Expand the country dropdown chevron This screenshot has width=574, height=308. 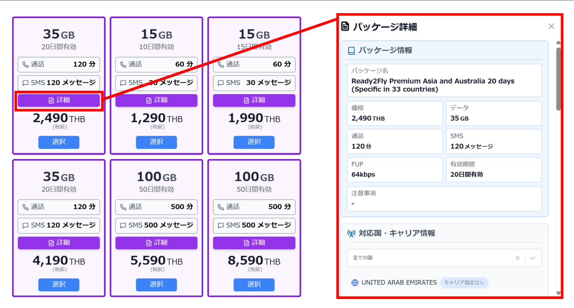click(x=533, y=258)
